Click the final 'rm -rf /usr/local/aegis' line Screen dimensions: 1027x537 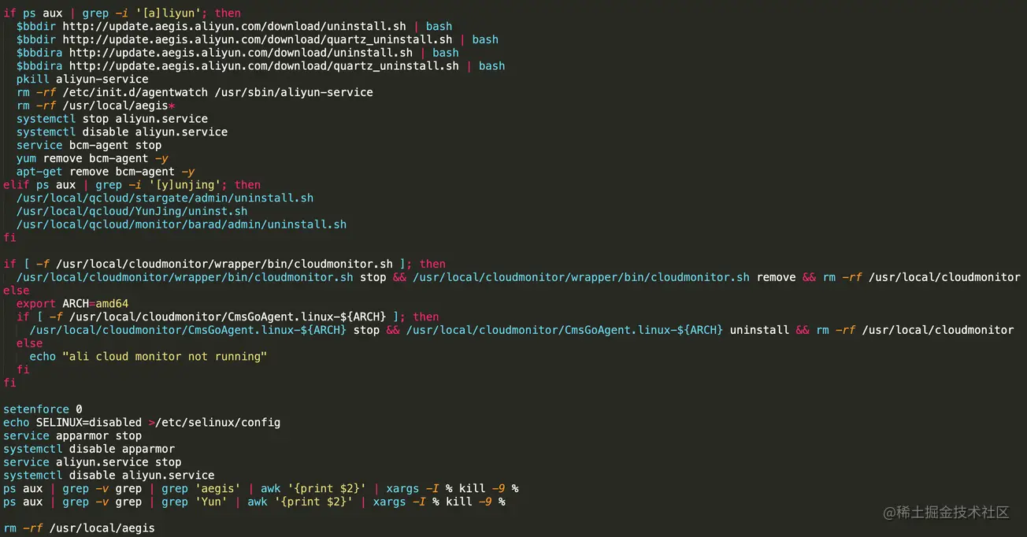tap(79, 528)
